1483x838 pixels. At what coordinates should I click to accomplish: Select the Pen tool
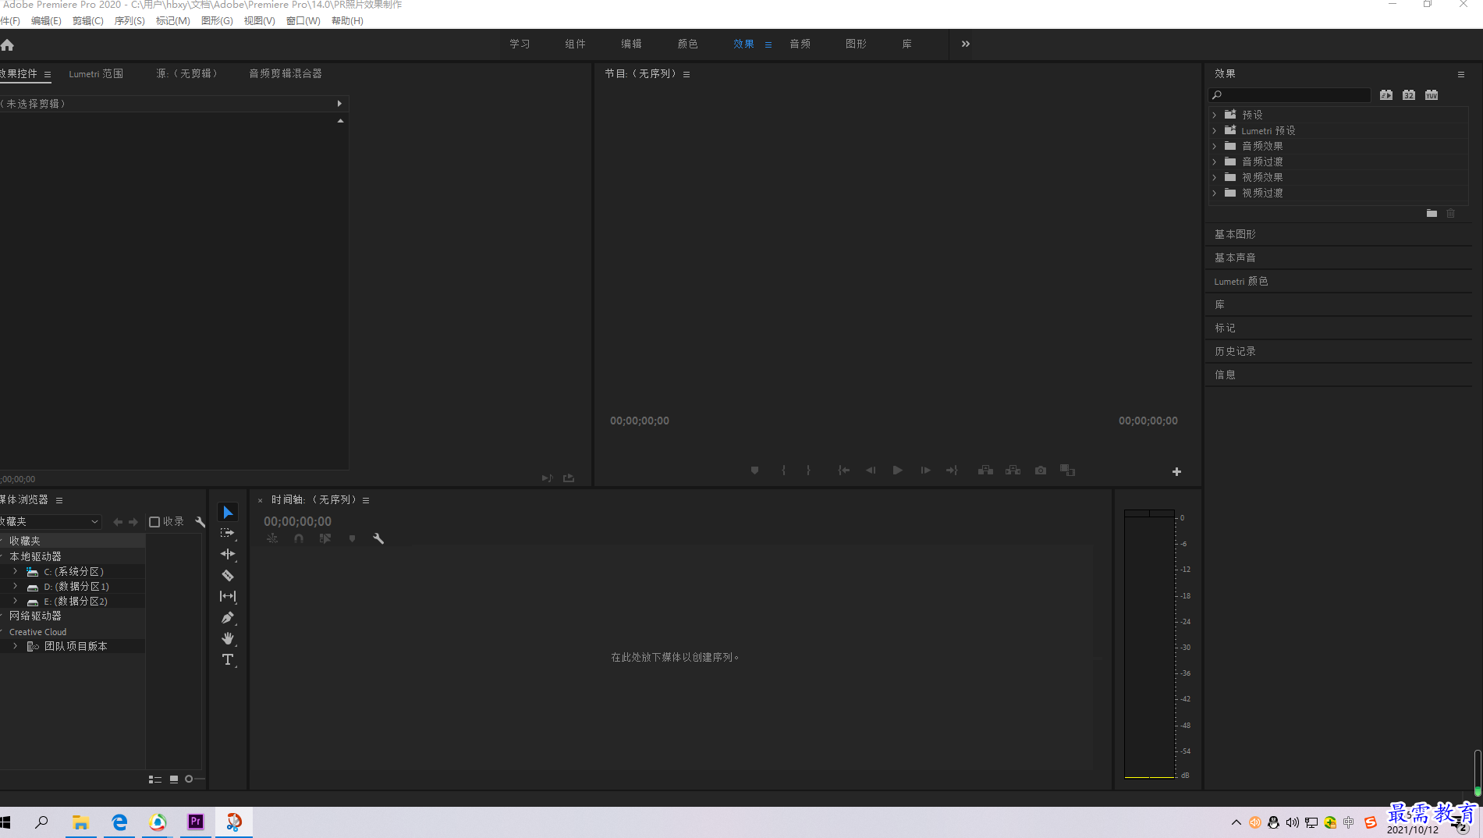[x=227, y=617]
